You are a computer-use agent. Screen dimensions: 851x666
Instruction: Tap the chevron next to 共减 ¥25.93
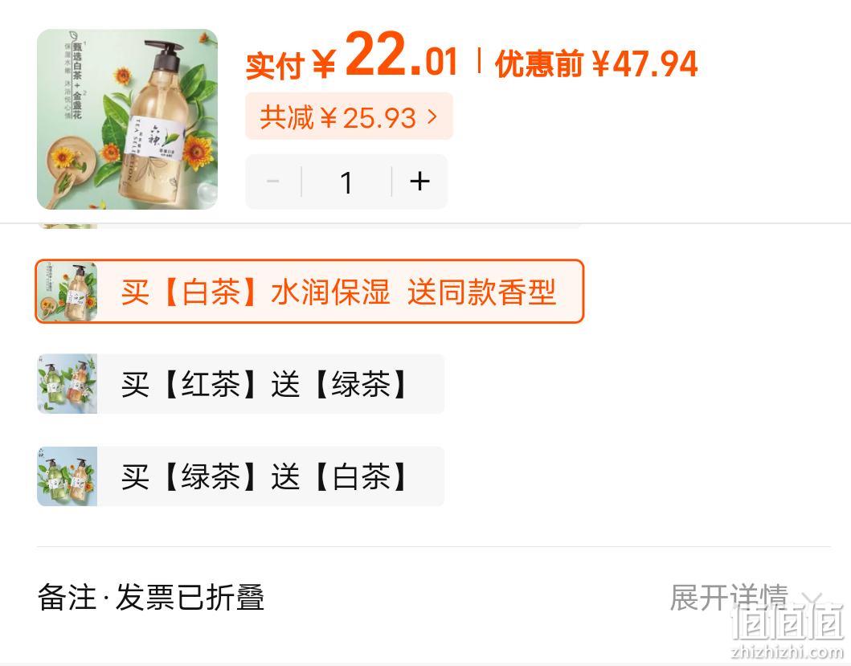point(432,116)
